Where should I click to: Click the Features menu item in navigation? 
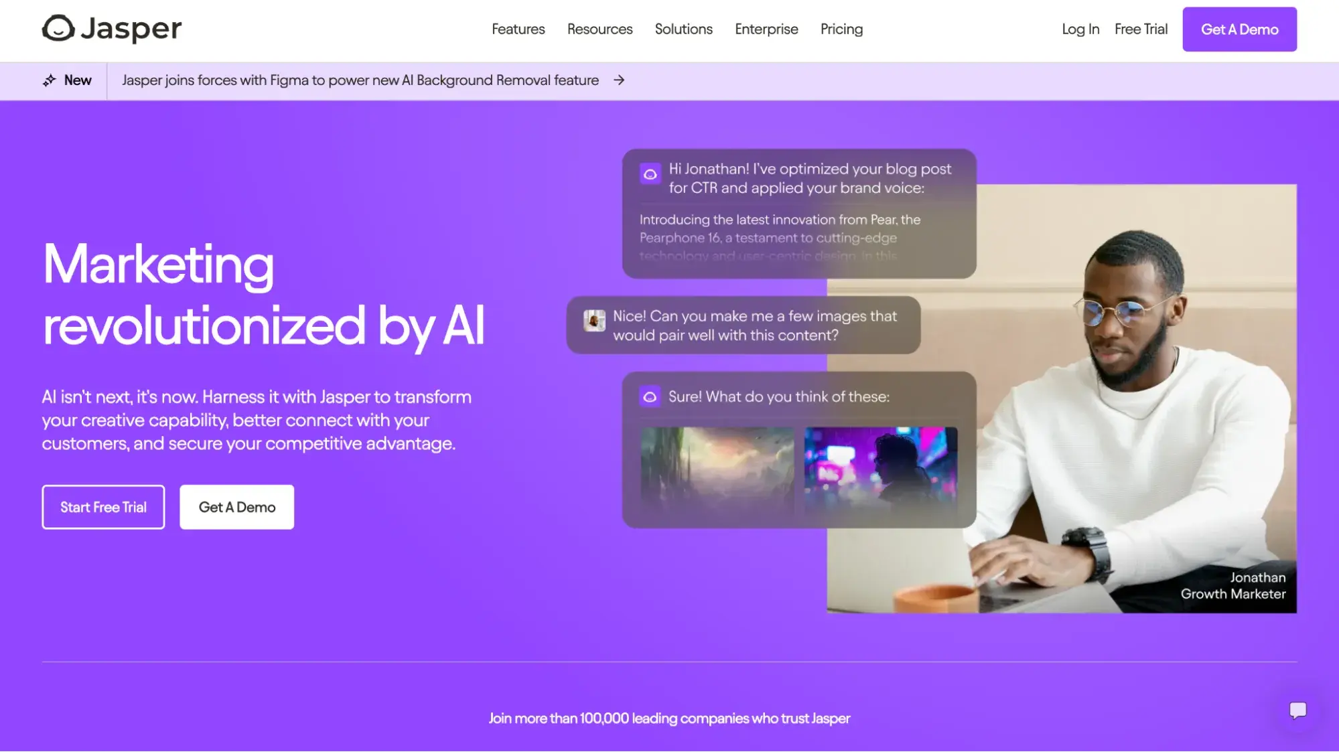(518, 29)
